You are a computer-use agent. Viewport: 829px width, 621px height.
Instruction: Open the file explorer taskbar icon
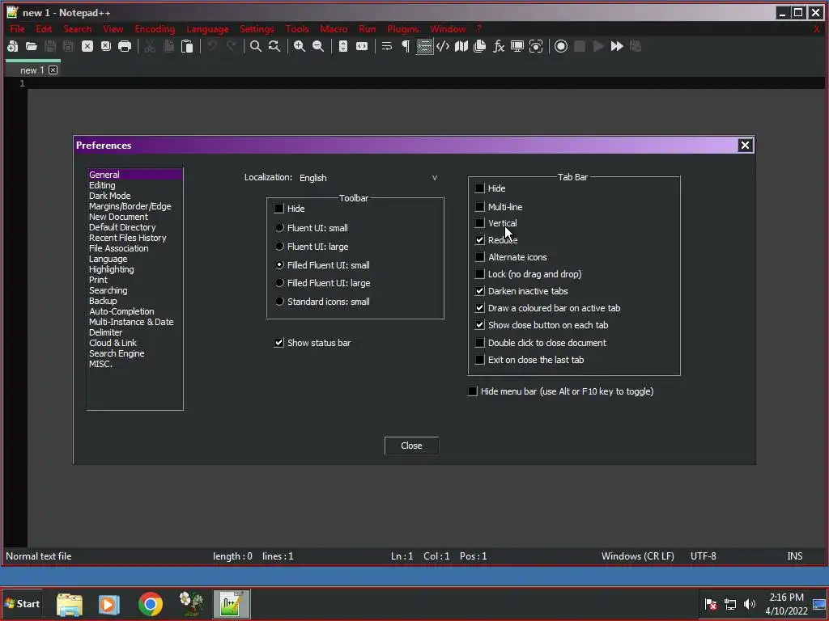pos(70,604)
